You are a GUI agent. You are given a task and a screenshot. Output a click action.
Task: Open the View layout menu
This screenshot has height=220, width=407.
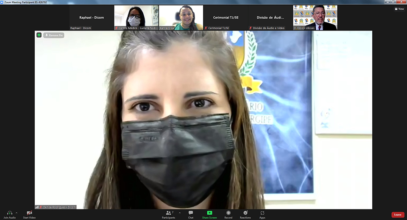pos(399,9)
